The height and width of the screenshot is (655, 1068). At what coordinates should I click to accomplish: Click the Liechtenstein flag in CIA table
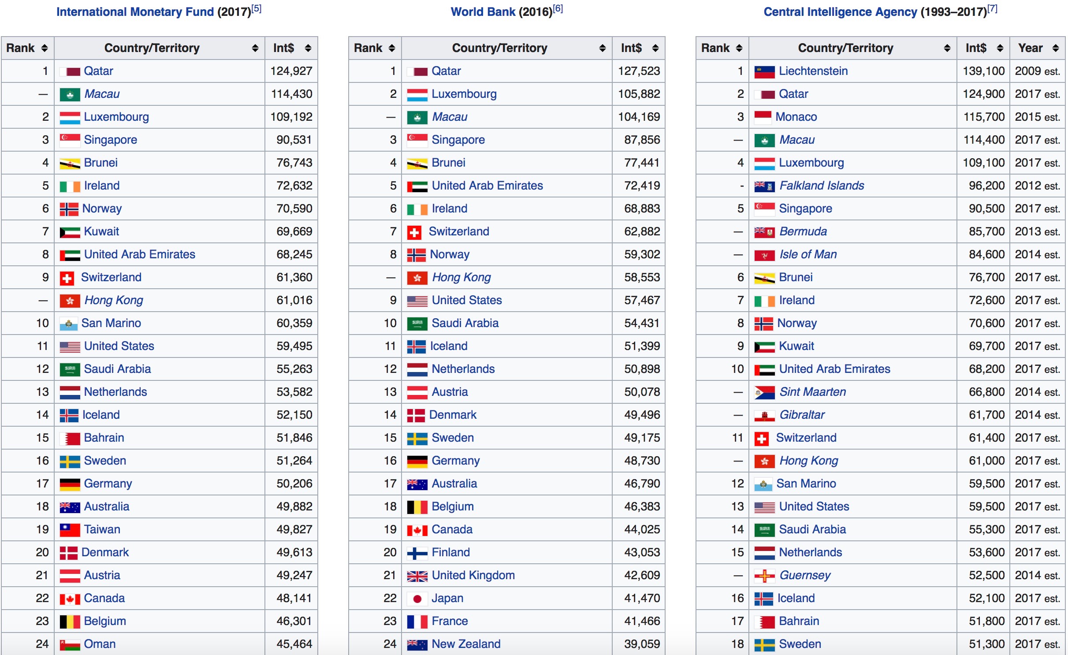point(765,72)
